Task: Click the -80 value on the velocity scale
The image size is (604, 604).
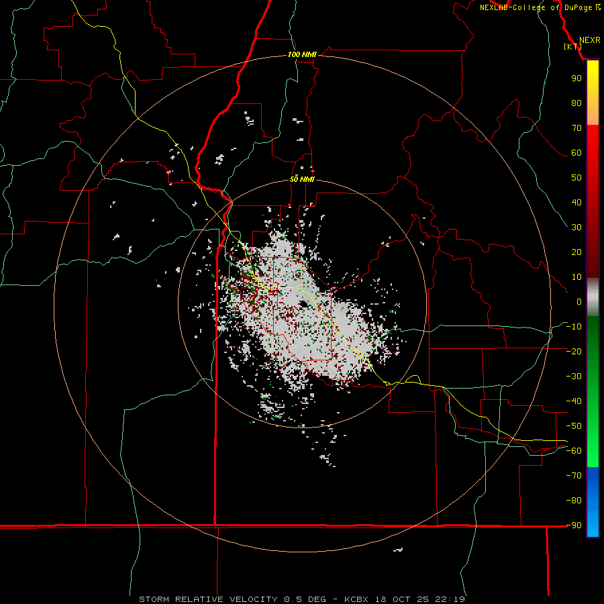Action: click(574, 501)
